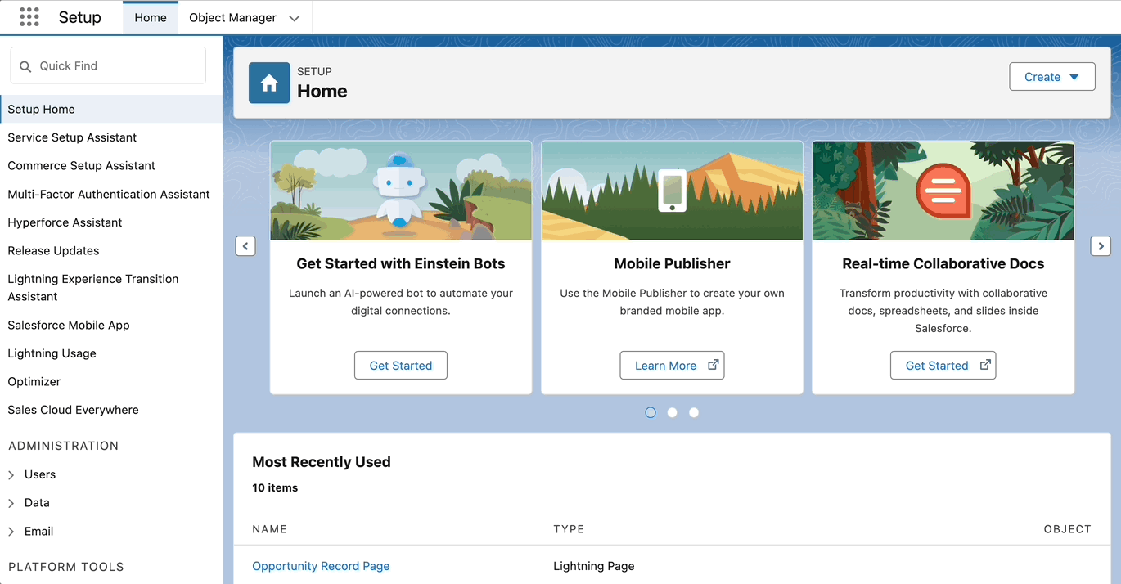Focus the Quick Find search field
The image size is (1121, 584).
(108, 65)
